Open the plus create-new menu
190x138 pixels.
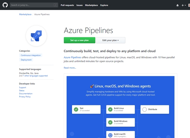point(184,5)
